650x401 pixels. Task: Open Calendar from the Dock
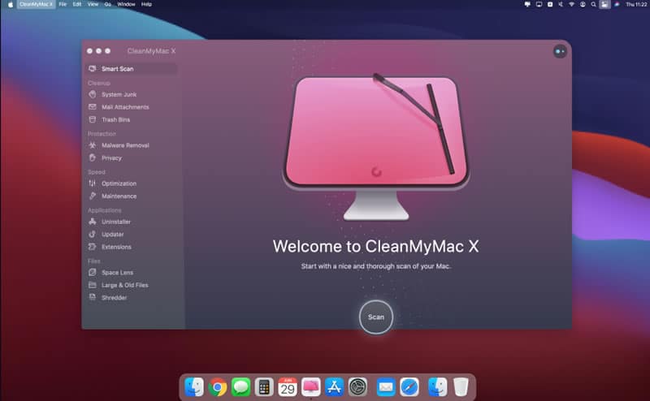tap(288, 387)
